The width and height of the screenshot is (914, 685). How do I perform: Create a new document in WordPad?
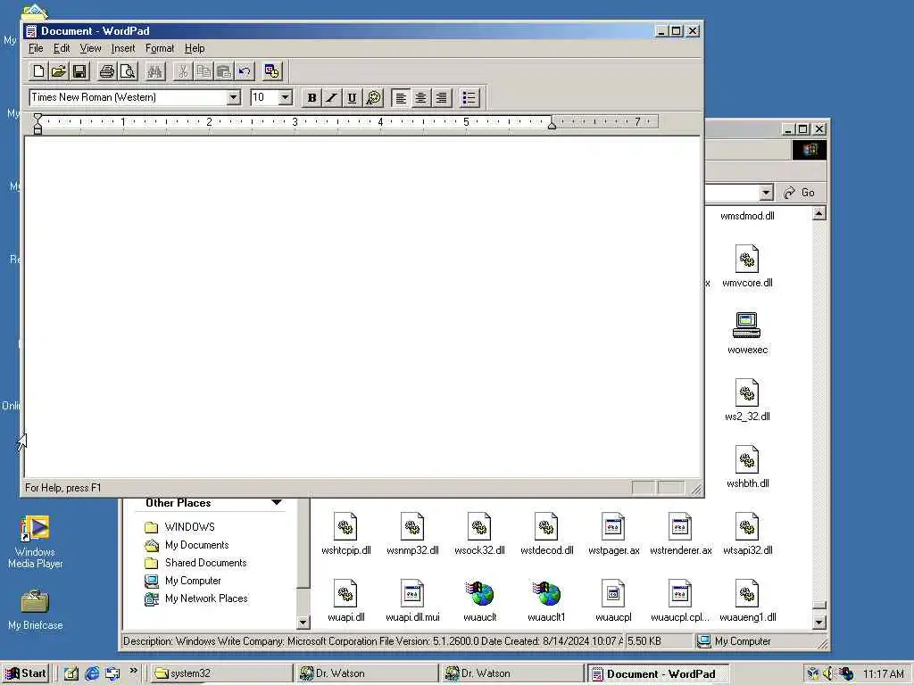coord(38,71)
